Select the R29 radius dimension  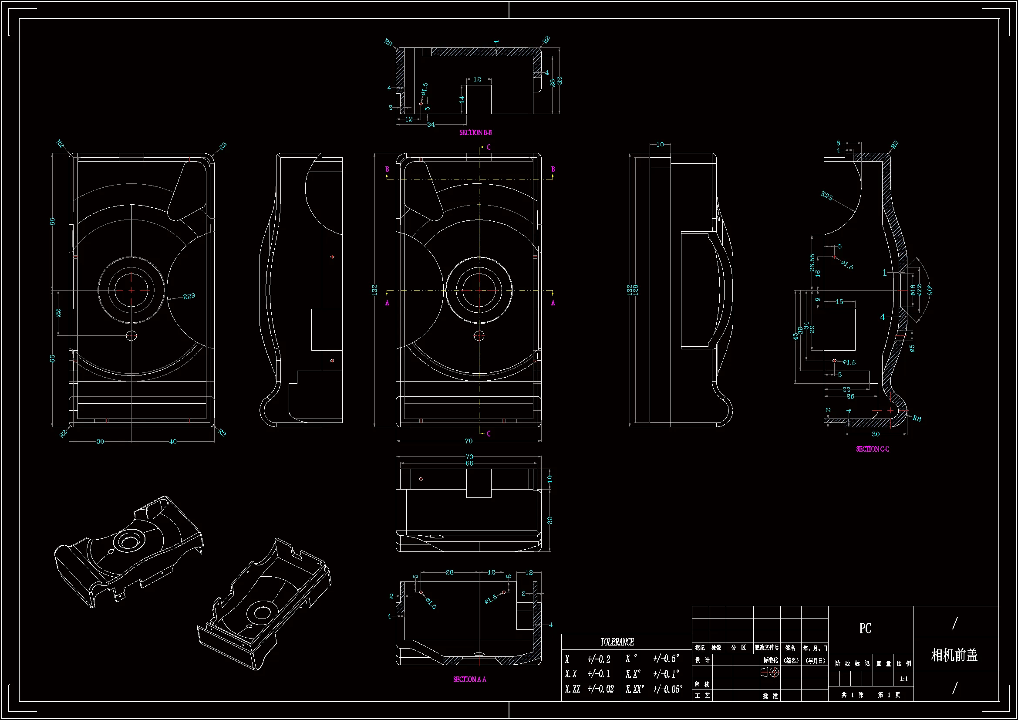(x=189, y=296)
